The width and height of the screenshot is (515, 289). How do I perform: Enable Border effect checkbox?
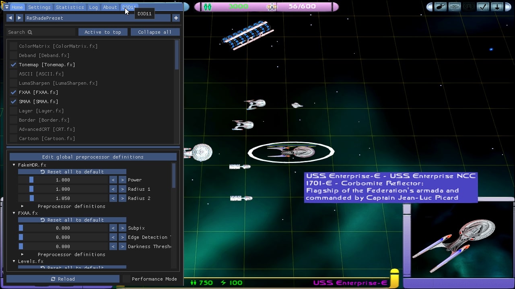(x=13, y=120)
